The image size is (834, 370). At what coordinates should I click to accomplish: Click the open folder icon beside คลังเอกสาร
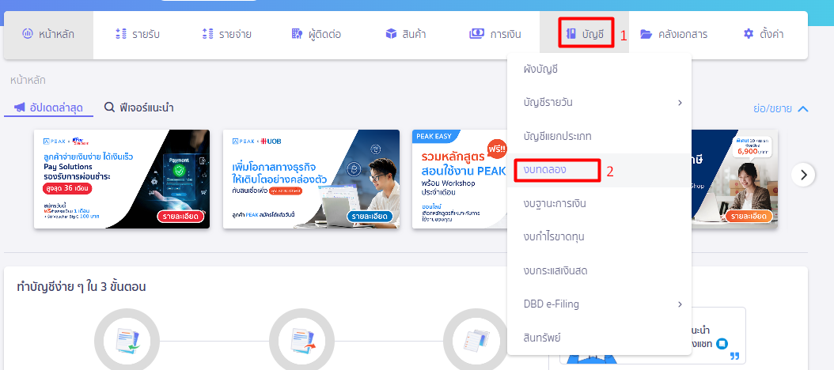646,34
